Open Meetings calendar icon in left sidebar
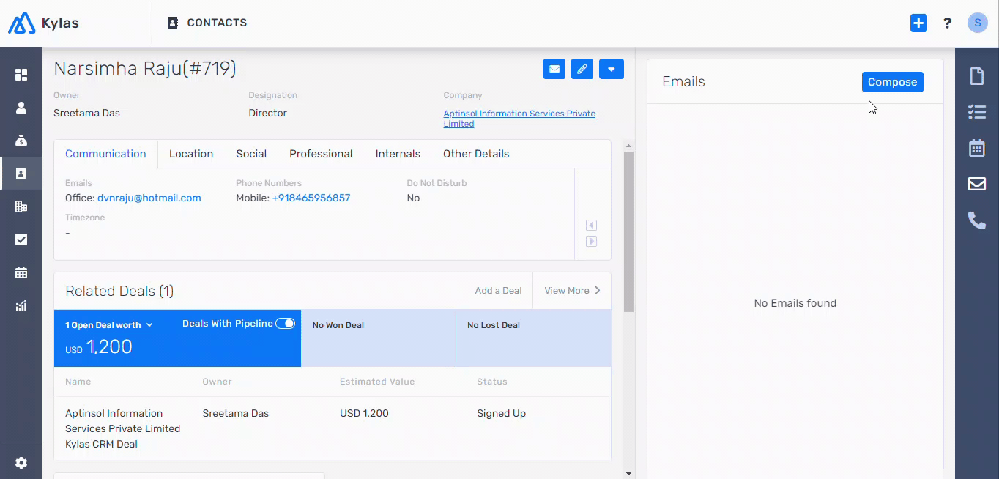 pos(21,272)
